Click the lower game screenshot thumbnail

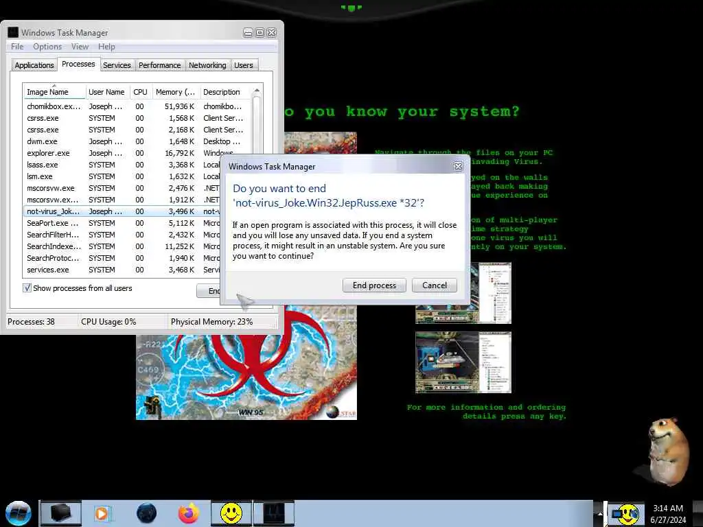pos(463,362)
